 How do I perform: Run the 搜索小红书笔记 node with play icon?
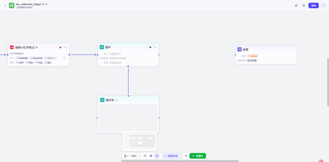[x=60, y=48]
